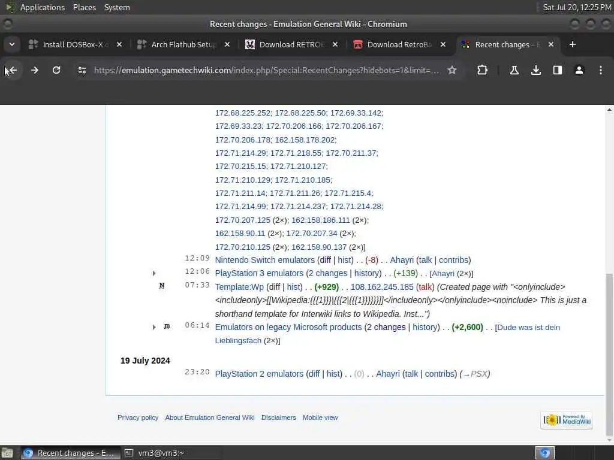The height and width of the screenshot is (460, 614).
Task: Click the Powered by MediaWiki badge
Action: [567, 420]
